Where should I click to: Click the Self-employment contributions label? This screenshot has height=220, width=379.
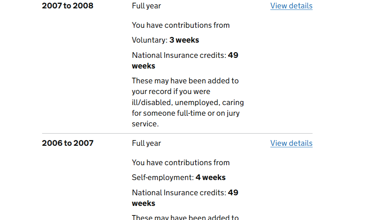tap(162, 177)
